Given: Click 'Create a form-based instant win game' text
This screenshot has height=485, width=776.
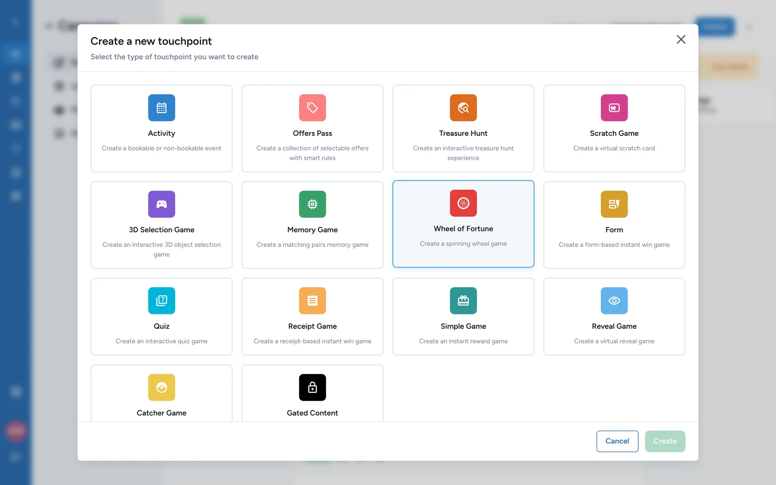Looking at the screenshot, I should [614, 245].
